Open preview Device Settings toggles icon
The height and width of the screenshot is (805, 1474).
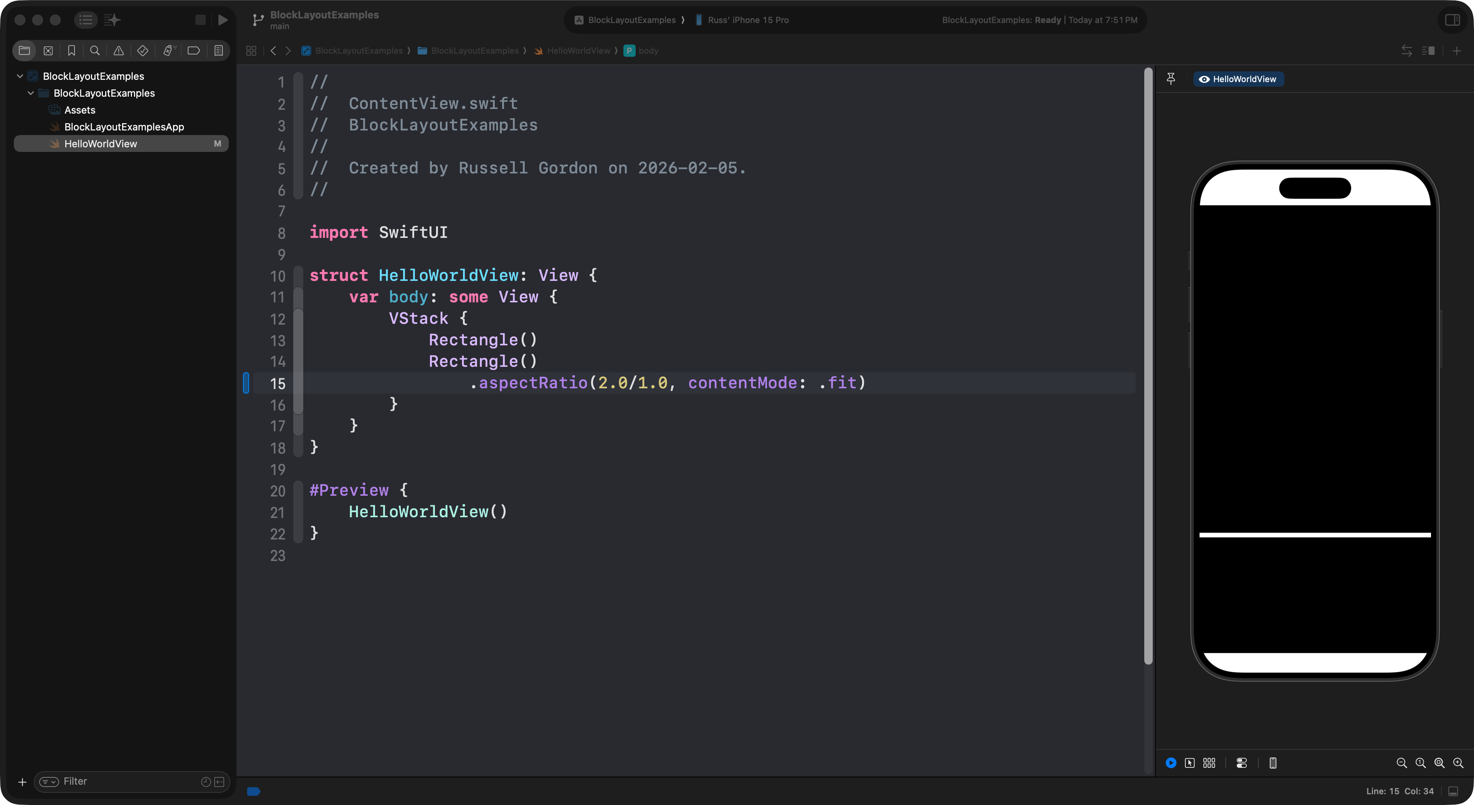1241,763
